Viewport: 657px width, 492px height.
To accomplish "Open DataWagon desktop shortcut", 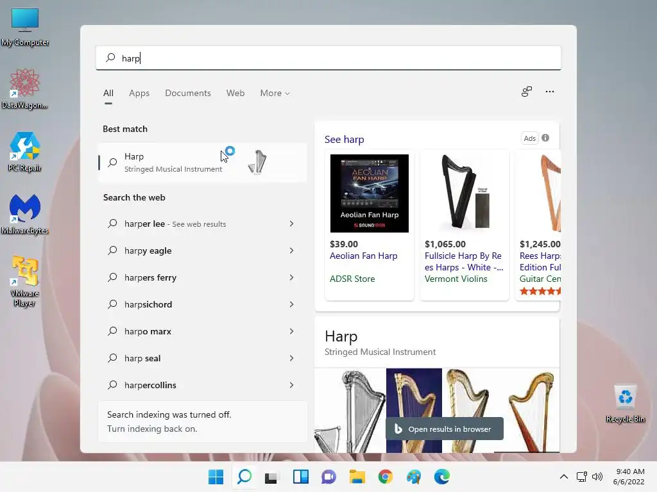I will [25, 88].
